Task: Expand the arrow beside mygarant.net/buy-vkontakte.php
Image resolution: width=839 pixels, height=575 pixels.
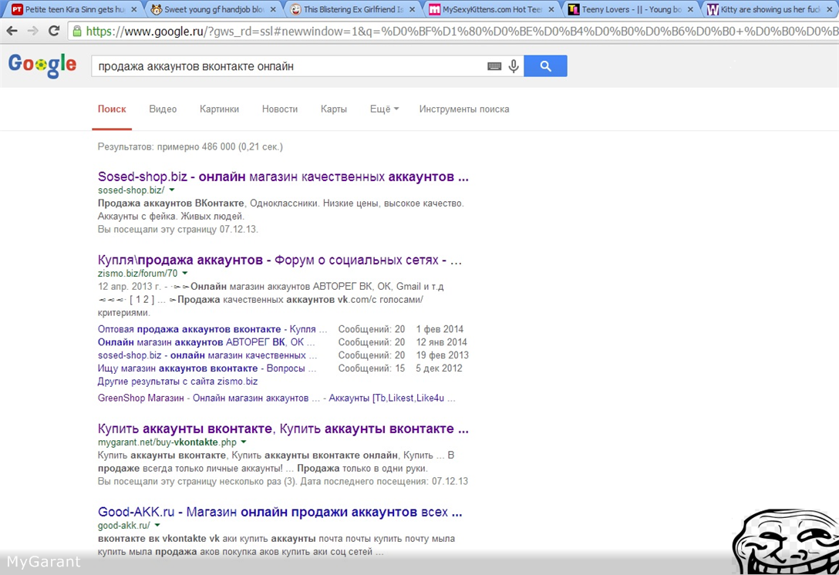Action: (244, 442)
